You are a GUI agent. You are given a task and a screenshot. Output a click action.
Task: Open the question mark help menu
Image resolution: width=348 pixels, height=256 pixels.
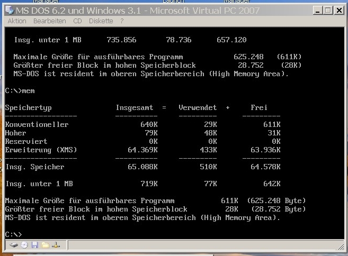[122, 21]
